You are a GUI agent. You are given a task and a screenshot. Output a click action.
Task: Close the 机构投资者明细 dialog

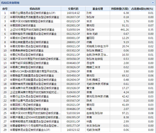[153, 2]
